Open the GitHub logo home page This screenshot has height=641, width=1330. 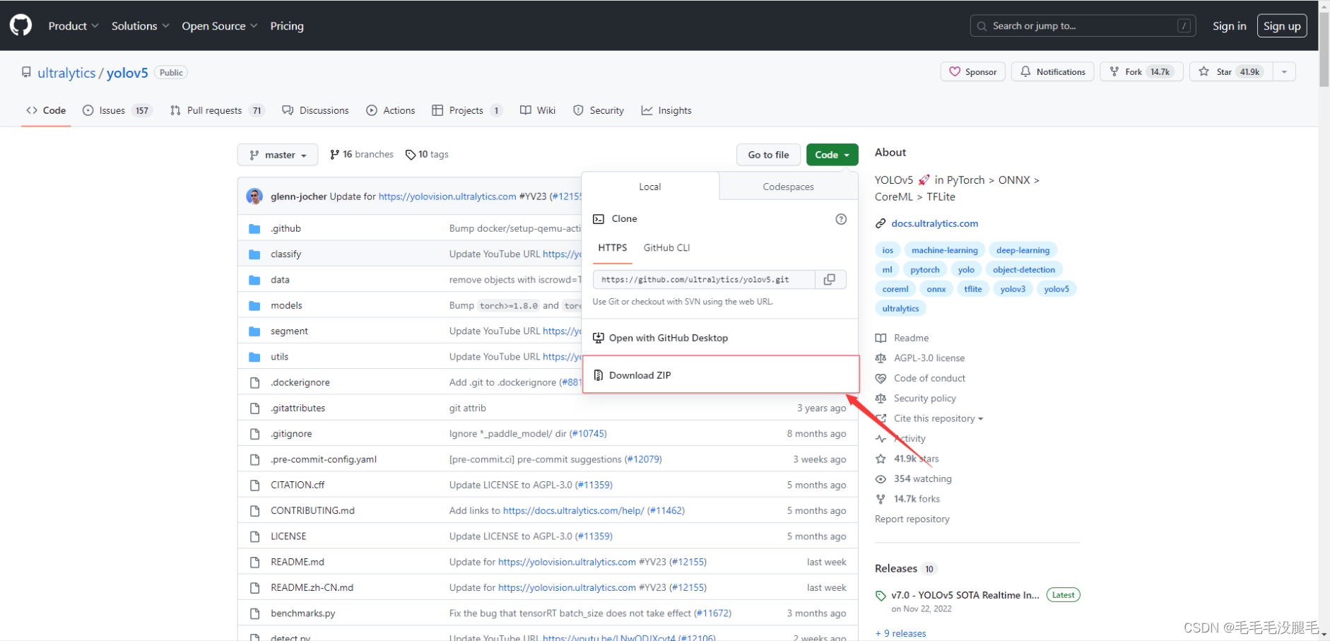pos(20,25)
